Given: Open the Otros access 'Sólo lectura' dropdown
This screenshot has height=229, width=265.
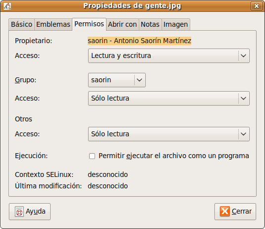Looking at the screenshot, I should point(169,134).
